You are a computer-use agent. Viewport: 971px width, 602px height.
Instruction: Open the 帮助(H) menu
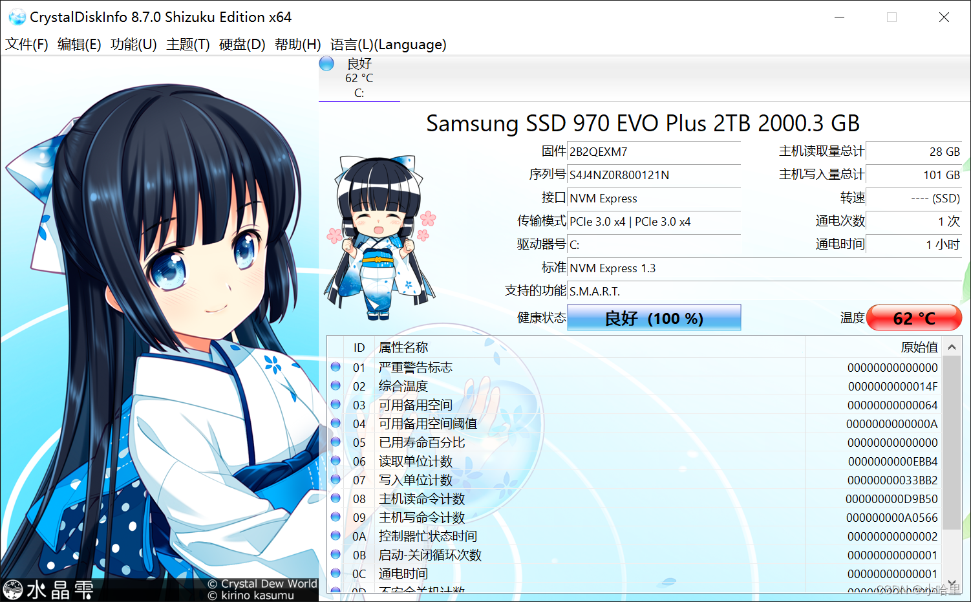[x=297, y=44]
